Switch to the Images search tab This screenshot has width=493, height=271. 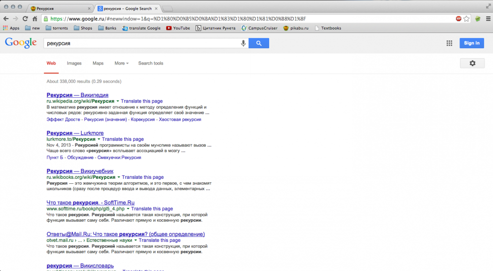[x=74, y=63]
